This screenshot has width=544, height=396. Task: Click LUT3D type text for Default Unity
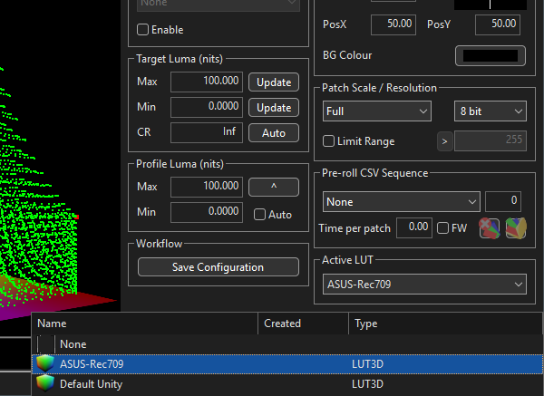[367, 384]
